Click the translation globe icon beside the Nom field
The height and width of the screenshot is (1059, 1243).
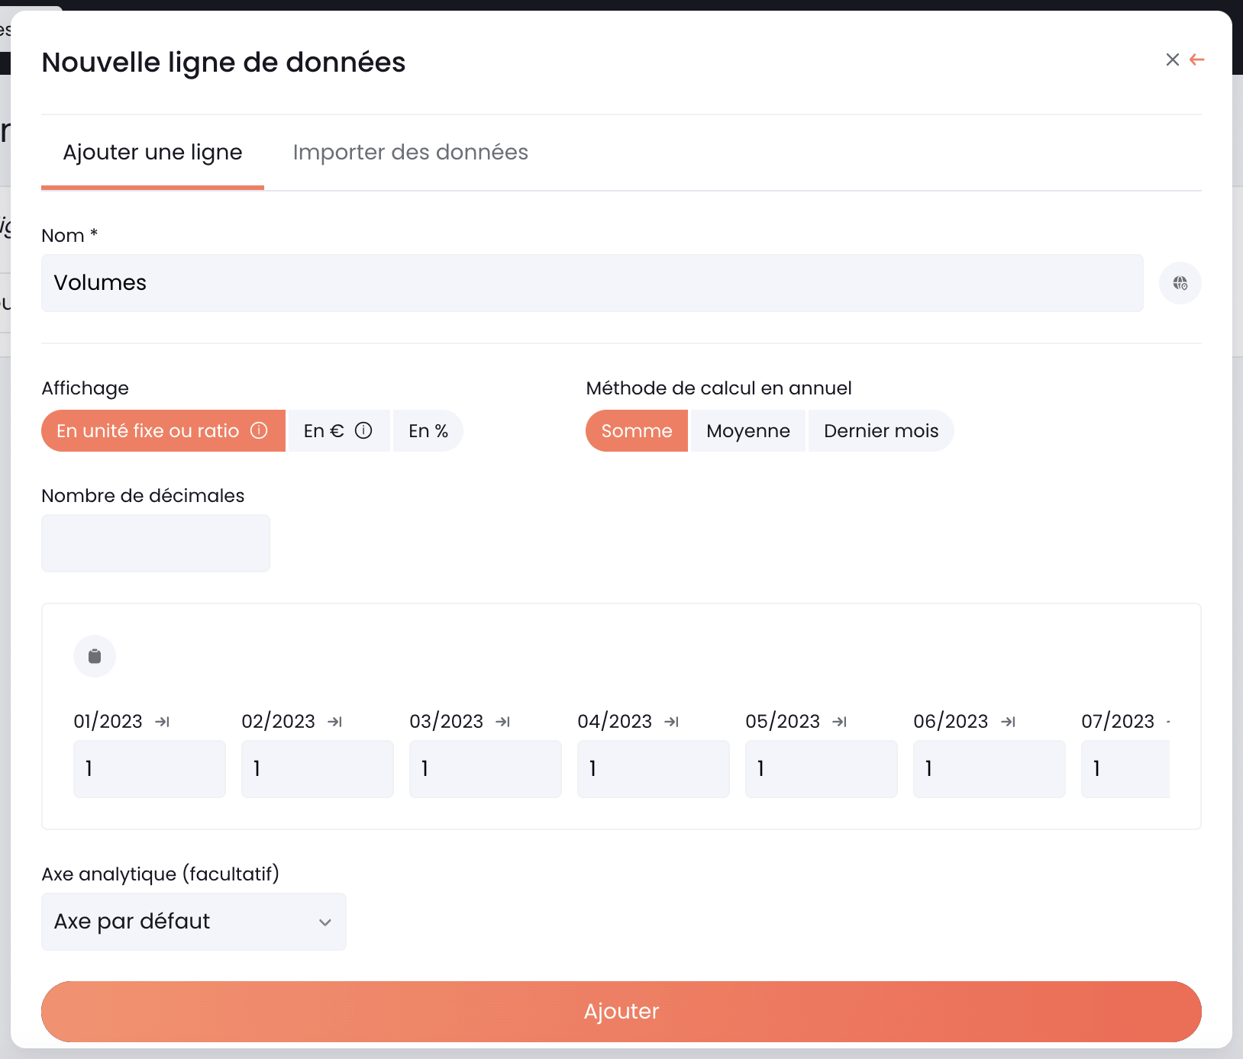(1180, 283)
